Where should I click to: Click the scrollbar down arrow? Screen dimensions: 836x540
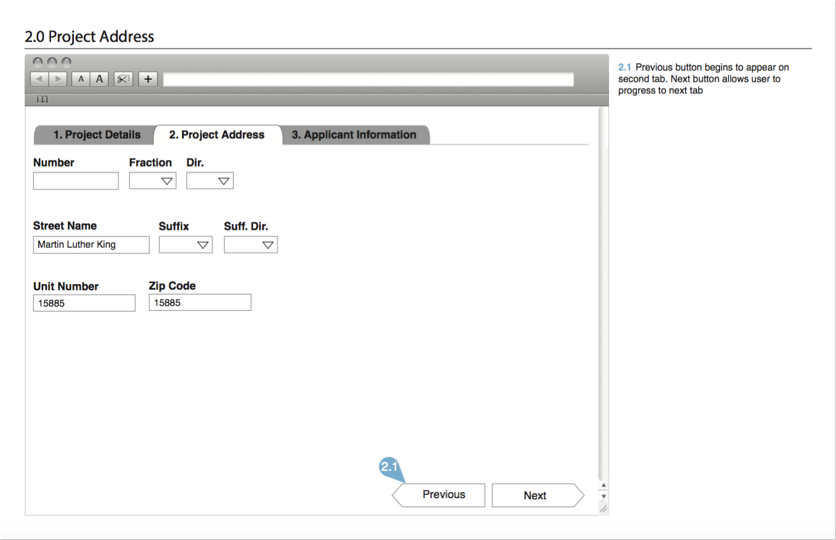[x=604, y=496]
